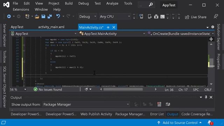This screenshot has width=224, height=126.
Task: Click the Undo arrow icon
Action: [58, 16]
